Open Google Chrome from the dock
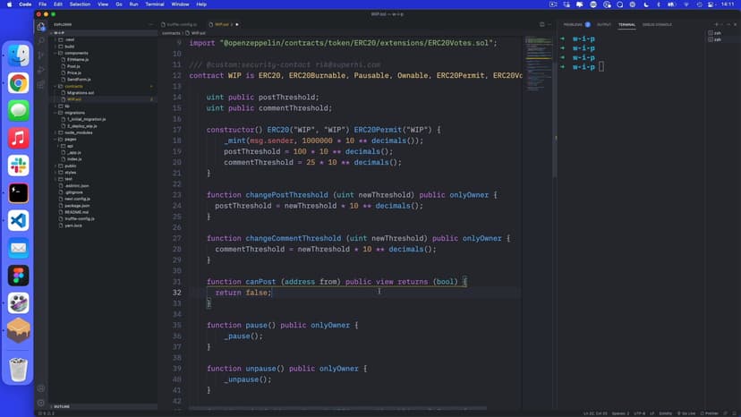741x417 pixels. tap(19, 83)
